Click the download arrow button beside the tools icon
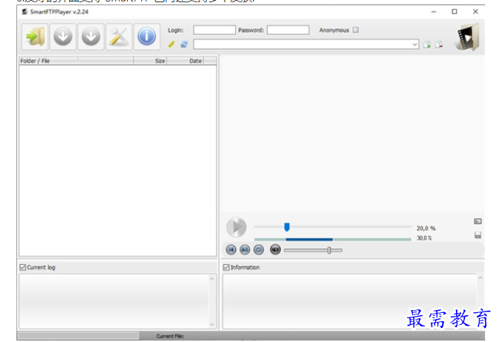Screen dimensions: 497x342 [x=91, y=36]
